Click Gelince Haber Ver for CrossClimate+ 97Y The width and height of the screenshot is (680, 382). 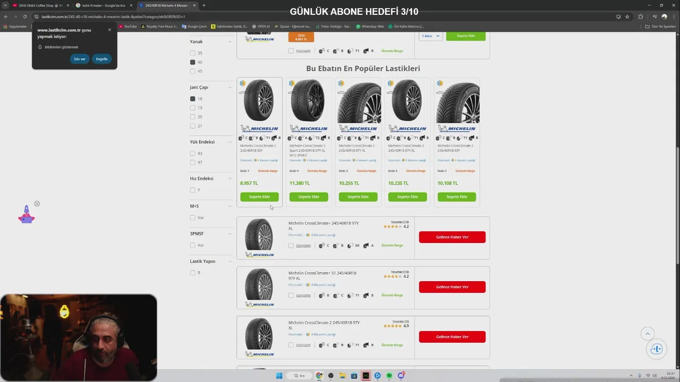click(452, 237)
